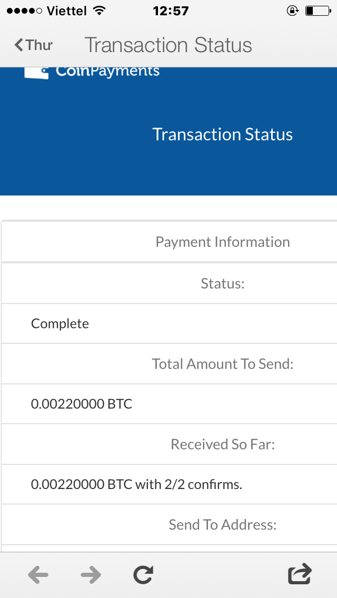Open the share sheet icon
The height and width of the screenshot is (598, 337).
point(300,573)
